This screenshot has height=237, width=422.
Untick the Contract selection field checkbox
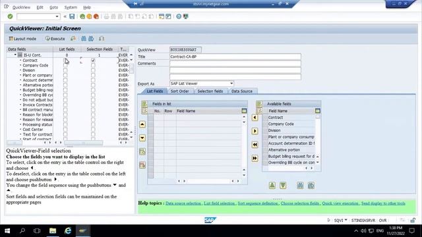click(x=93, y=61)
